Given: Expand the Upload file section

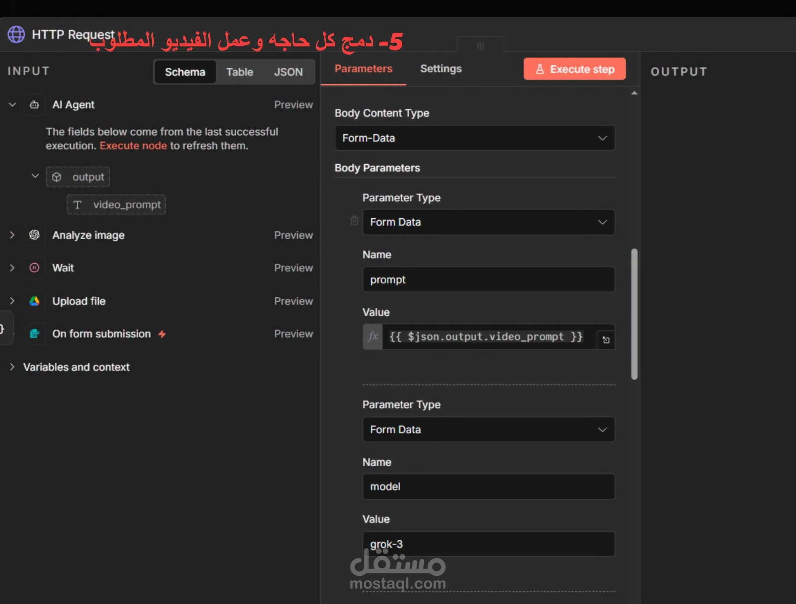Looking at the screenshot, I should [x=12, y=301].
